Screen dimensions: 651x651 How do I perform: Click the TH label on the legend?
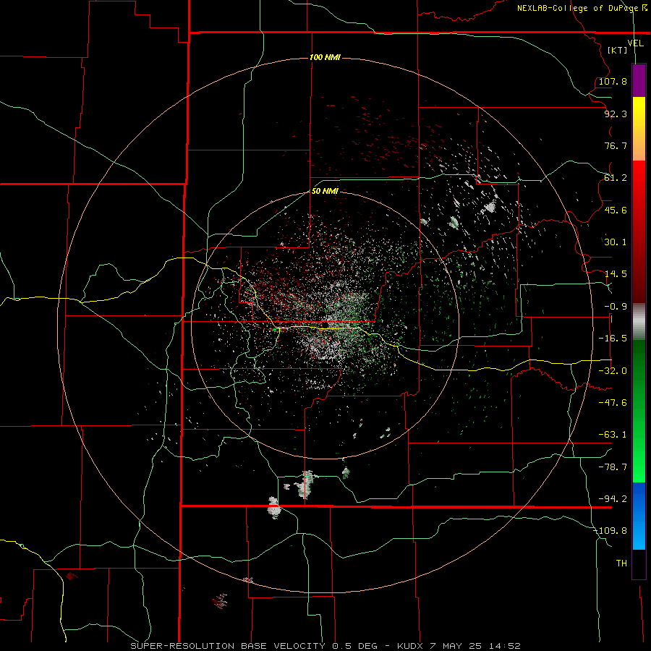(621, 563)
